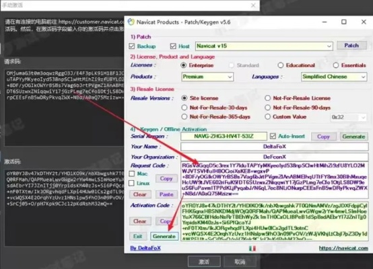Select the Essentials license radio button

(336, 65)
